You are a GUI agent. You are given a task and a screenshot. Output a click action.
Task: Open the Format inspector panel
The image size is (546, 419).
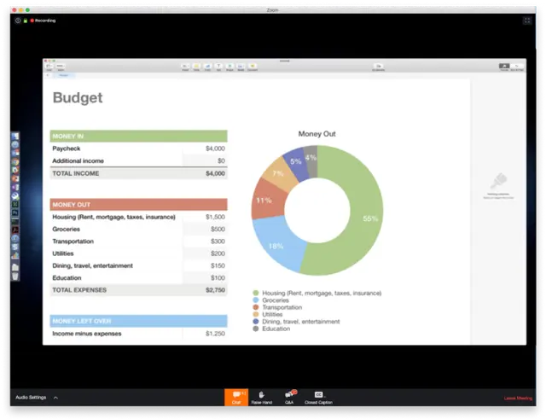click(x=504, y=67)
